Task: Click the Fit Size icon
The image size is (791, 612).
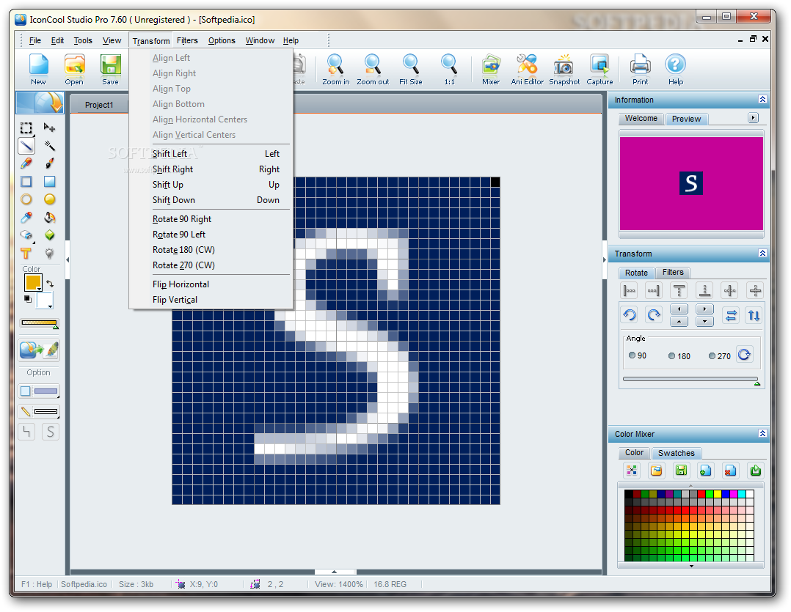Action: coord(411,69)
